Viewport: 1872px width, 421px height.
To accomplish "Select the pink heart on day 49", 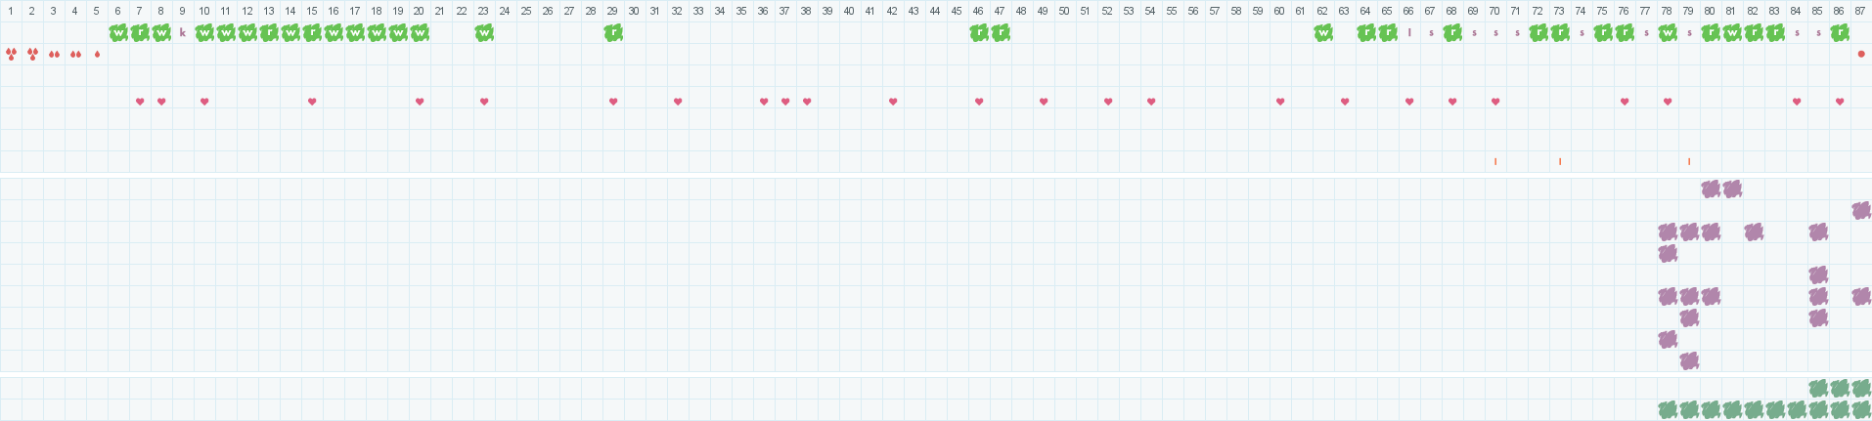I will pyautogui.click(x=1044, y=102).
